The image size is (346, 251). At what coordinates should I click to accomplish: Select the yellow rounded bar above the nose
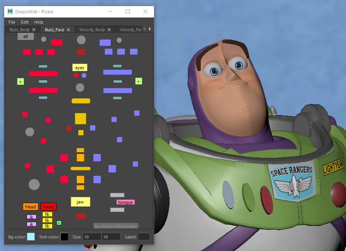coord(81,101)
